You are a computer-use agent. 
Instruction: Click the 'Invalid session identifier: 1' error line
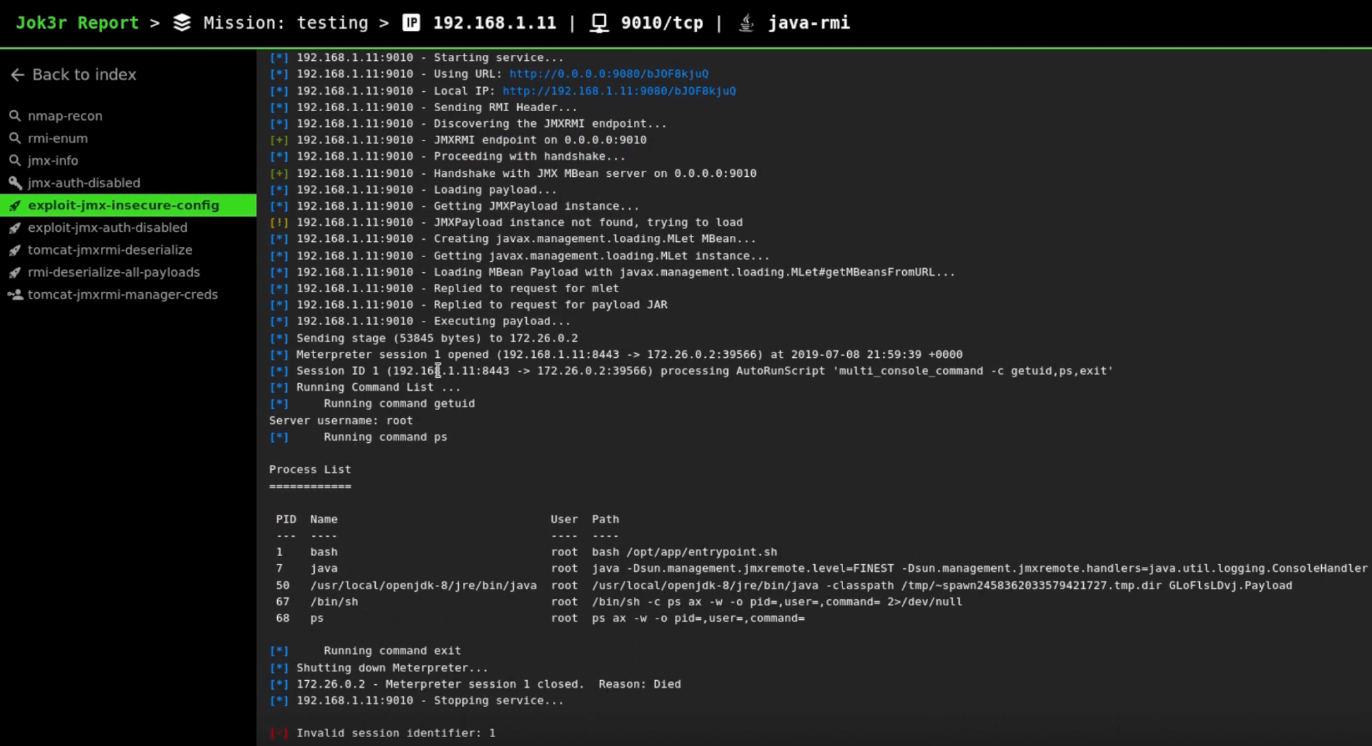pyautogui.click(x=382, y=733)
